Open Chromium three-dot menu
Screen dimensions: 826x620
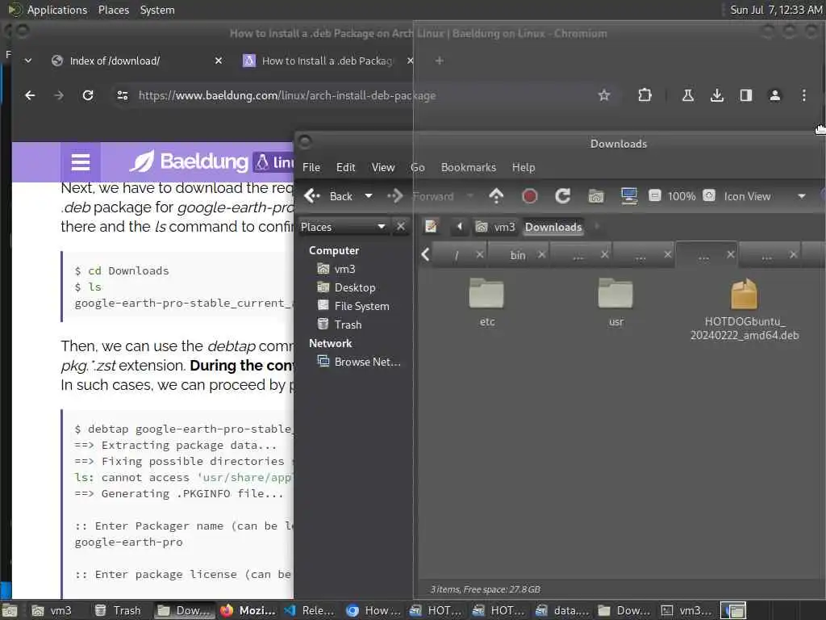[803, 95]
